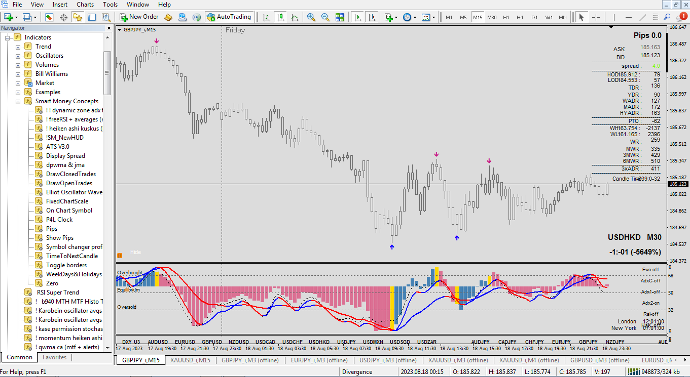Switch to the XAUUSD_i,M15 chart tab
Image resolution: width=690 pixels, height=377 pixels.
[x=190, y=360]
